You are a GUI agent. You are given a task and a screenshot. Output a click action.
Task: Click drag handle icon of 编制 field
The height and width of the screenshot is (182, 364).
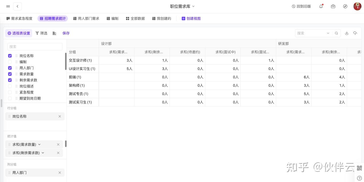pos(16,62)
